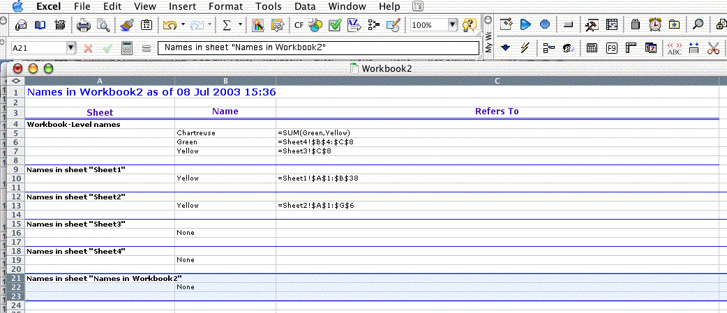Click the Select All corner button
The width and height of the screenshot is (727, 313).
tap(17, 81)
